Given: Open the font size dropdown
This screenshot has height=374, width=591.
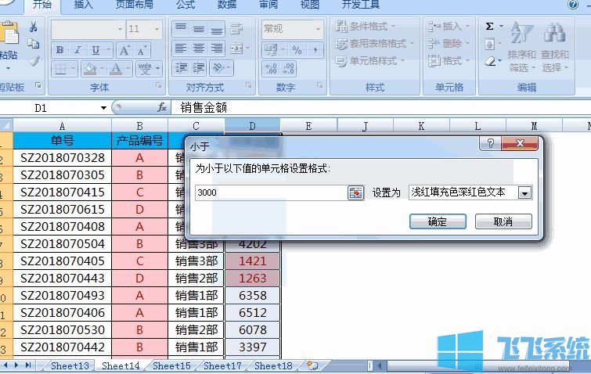Looking at the screenshot, I should pos(157,29).
